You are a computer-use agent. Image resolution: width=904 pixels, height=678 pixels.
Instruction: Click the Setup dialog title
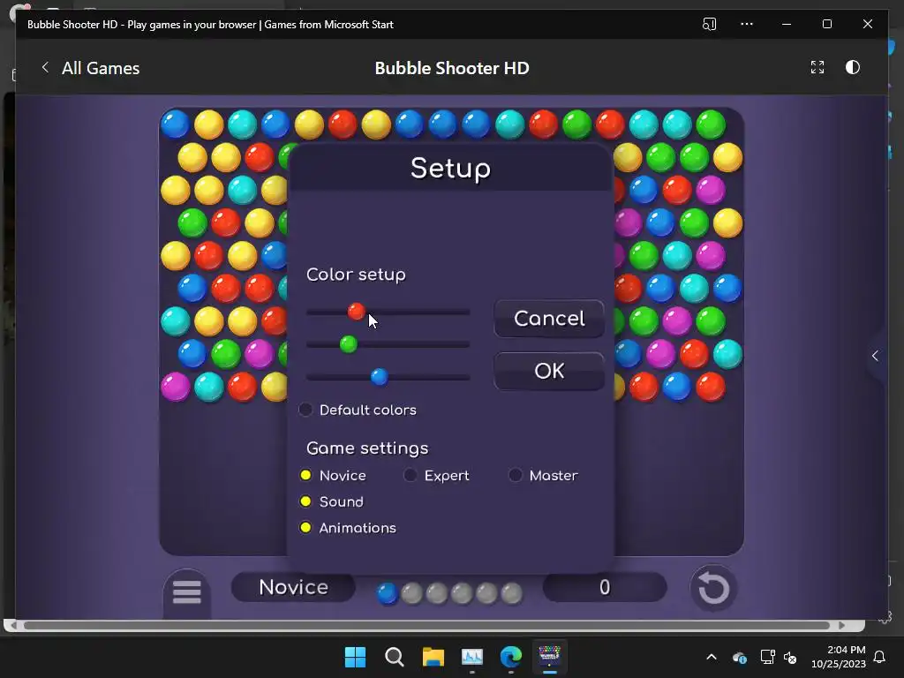[450, 169]
